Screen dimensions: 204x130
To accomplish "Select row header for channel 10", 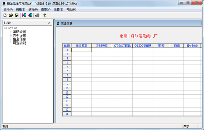I will tap(67, 88).
